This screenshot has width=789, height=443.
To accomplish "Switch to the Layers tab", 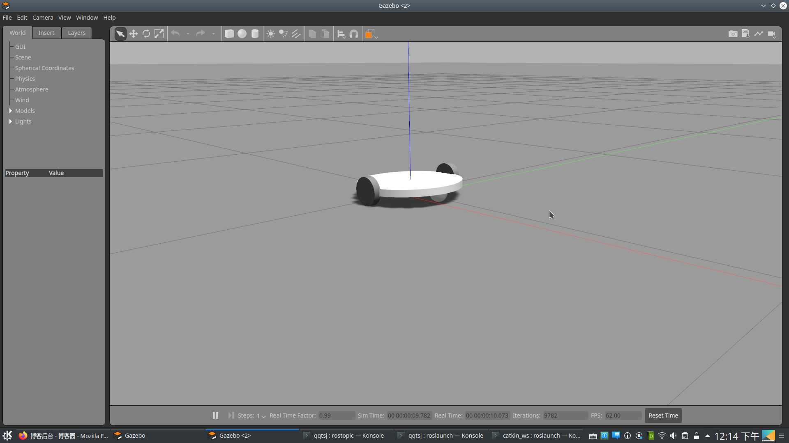I will (76, 33).
